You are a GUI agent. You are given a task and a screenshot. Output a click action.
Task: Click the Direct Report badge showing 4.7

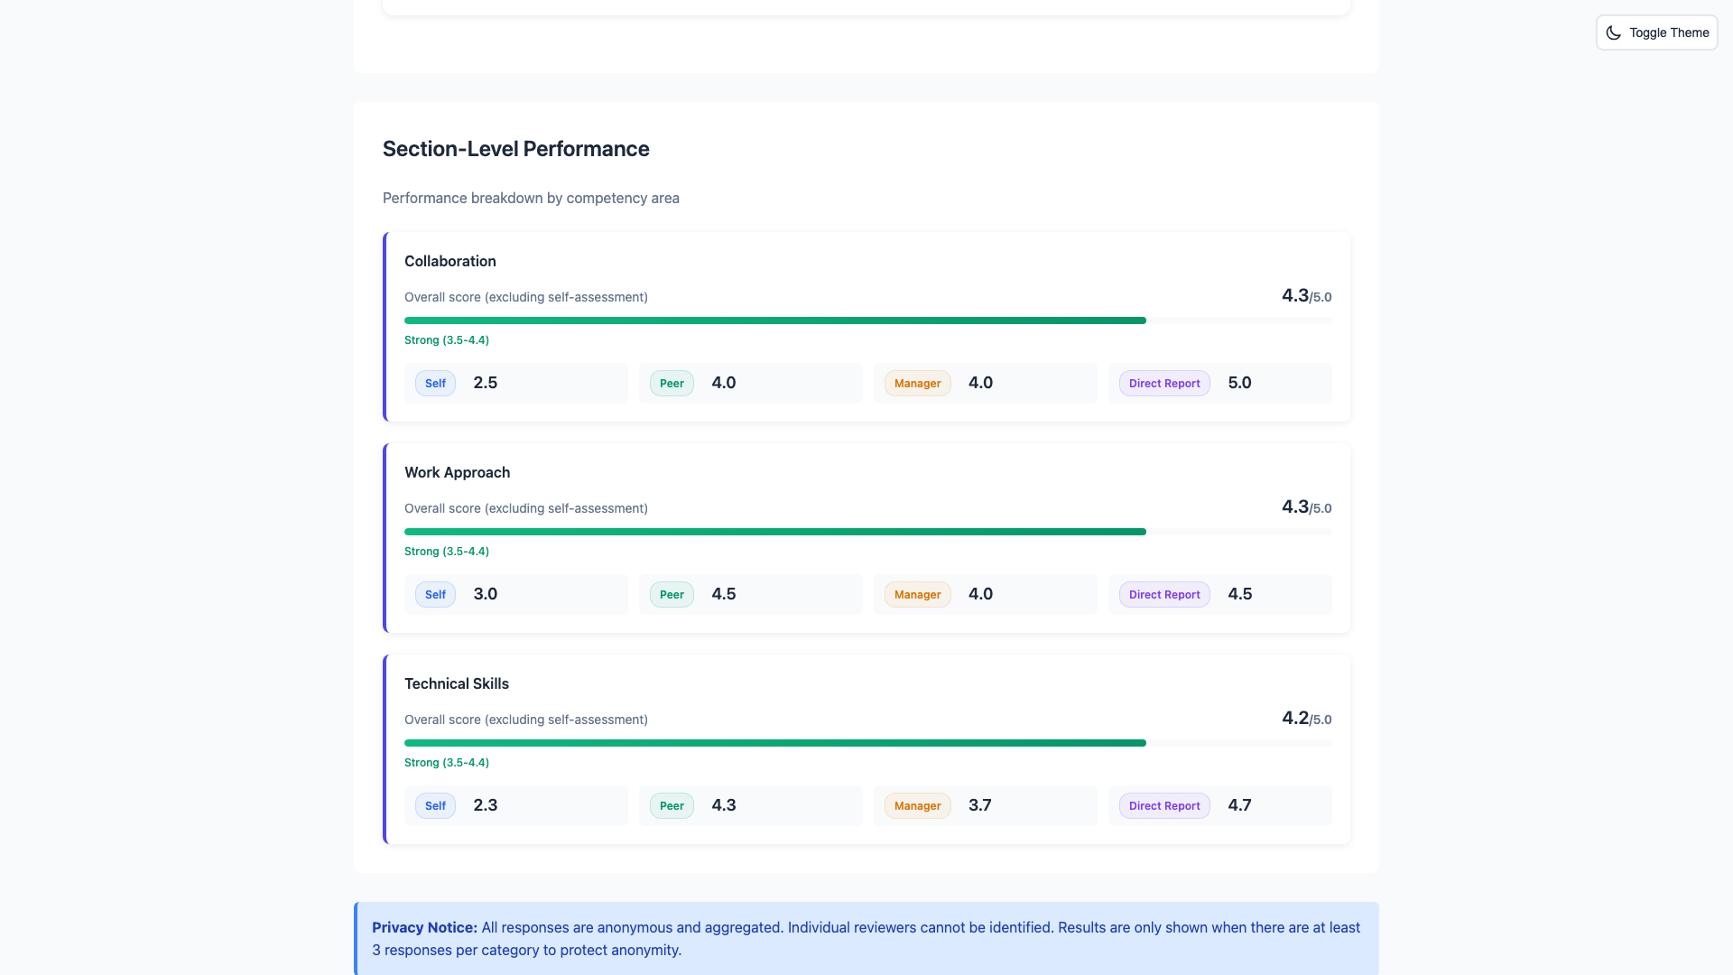point(1163,805)
